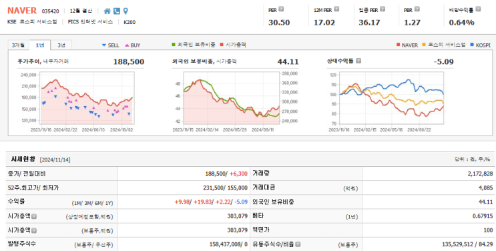This screenshot has height=251, width=496.
Task: Click 거래대금 value 4,085
Action: (486, 188)
